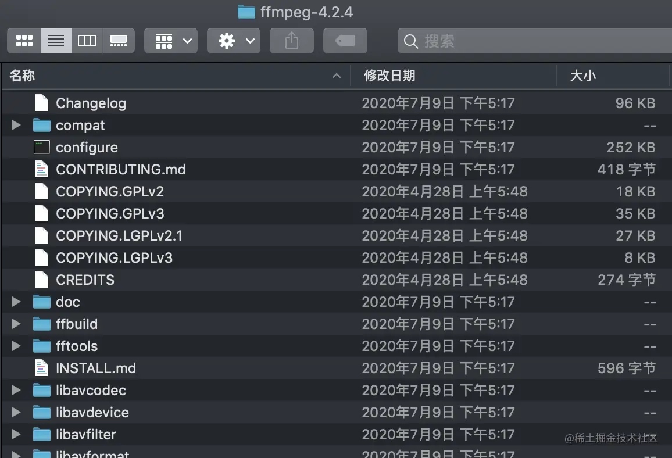Select the libavfilter folder icon
672x458 pixels.
point(42,434)
